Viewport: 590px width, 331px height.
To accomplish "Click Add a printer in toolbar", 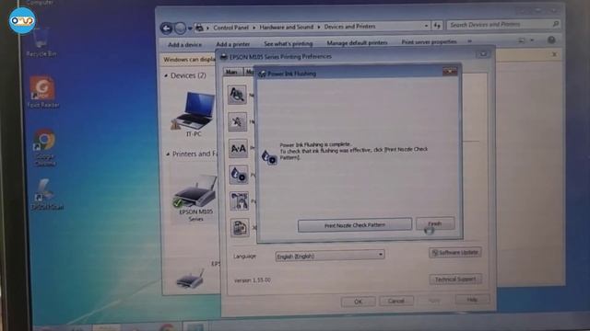I will point(233,44).
